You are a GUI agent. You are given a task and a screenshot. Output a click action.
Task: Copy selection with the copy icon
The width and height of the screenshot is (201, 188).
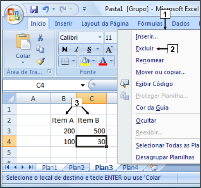pos(40,49)
